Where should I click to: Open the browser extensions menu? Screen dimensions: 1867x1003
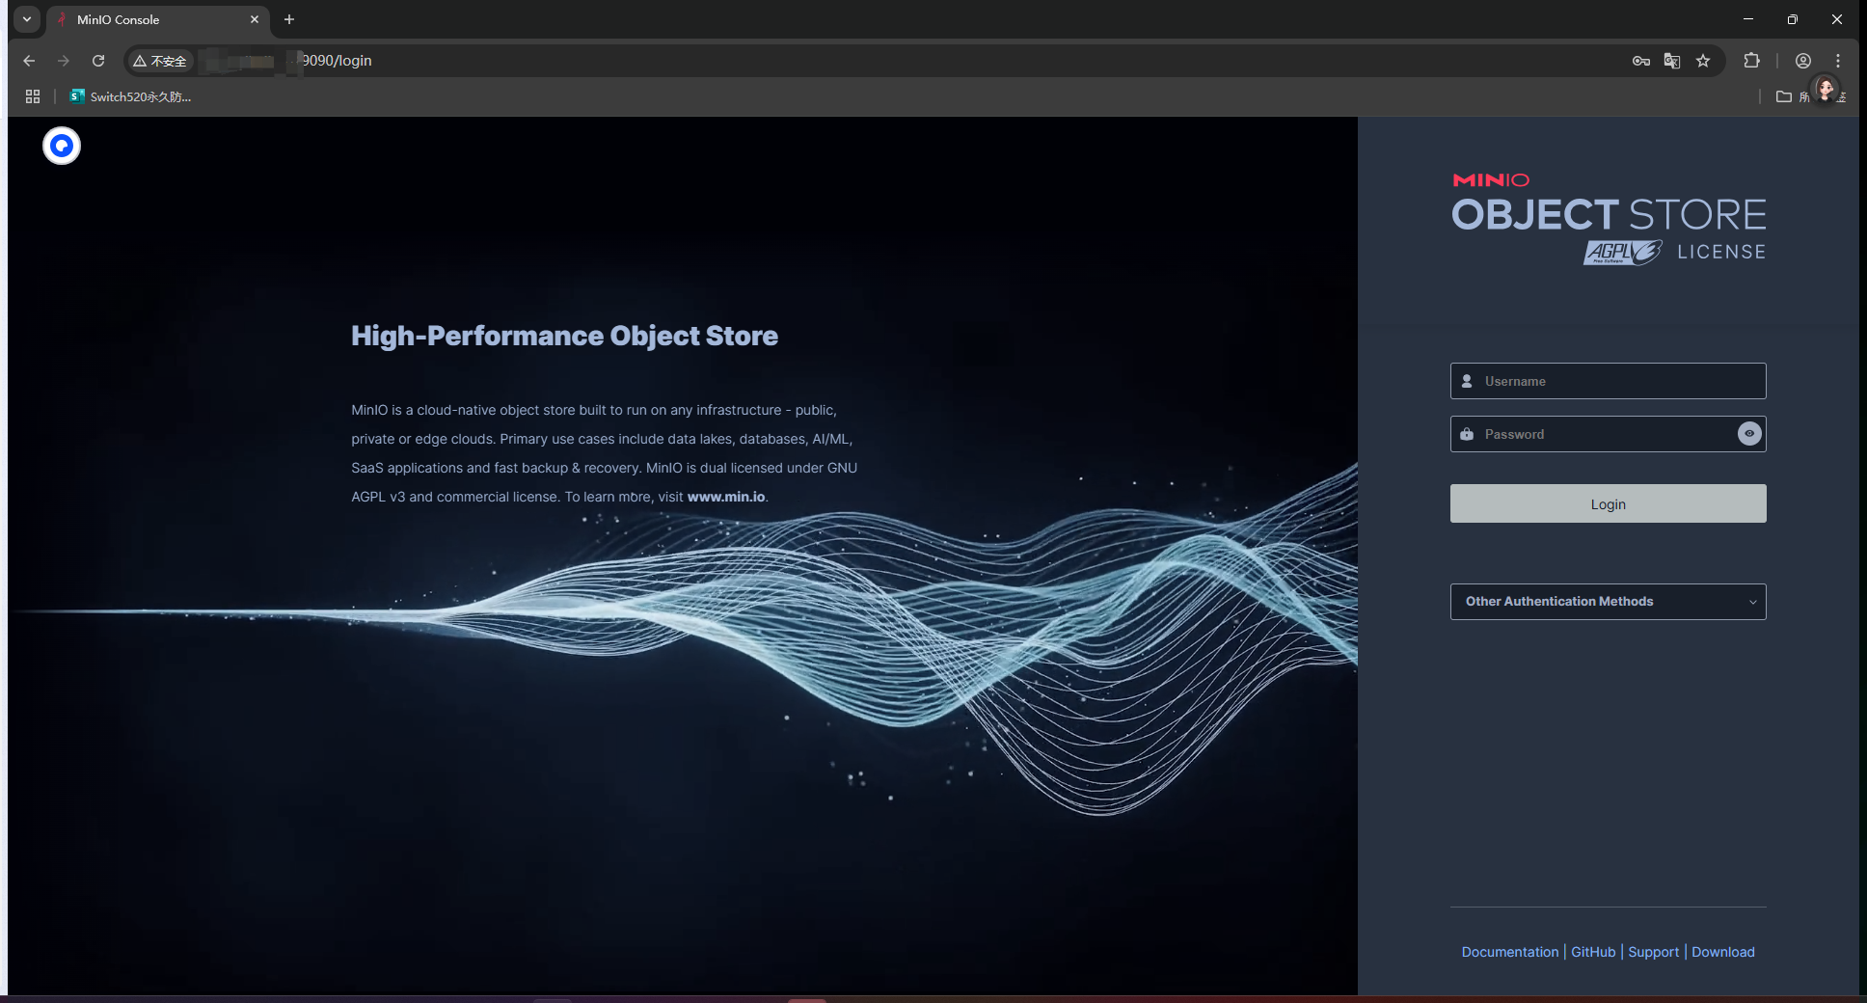click(x=1751, y=61)
